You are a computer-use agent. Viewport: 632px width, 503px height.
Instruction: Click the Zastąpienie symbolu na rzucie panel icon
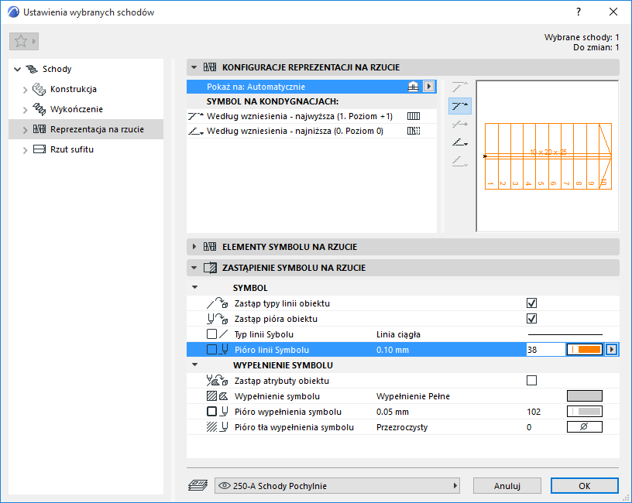tap(210, 268)
